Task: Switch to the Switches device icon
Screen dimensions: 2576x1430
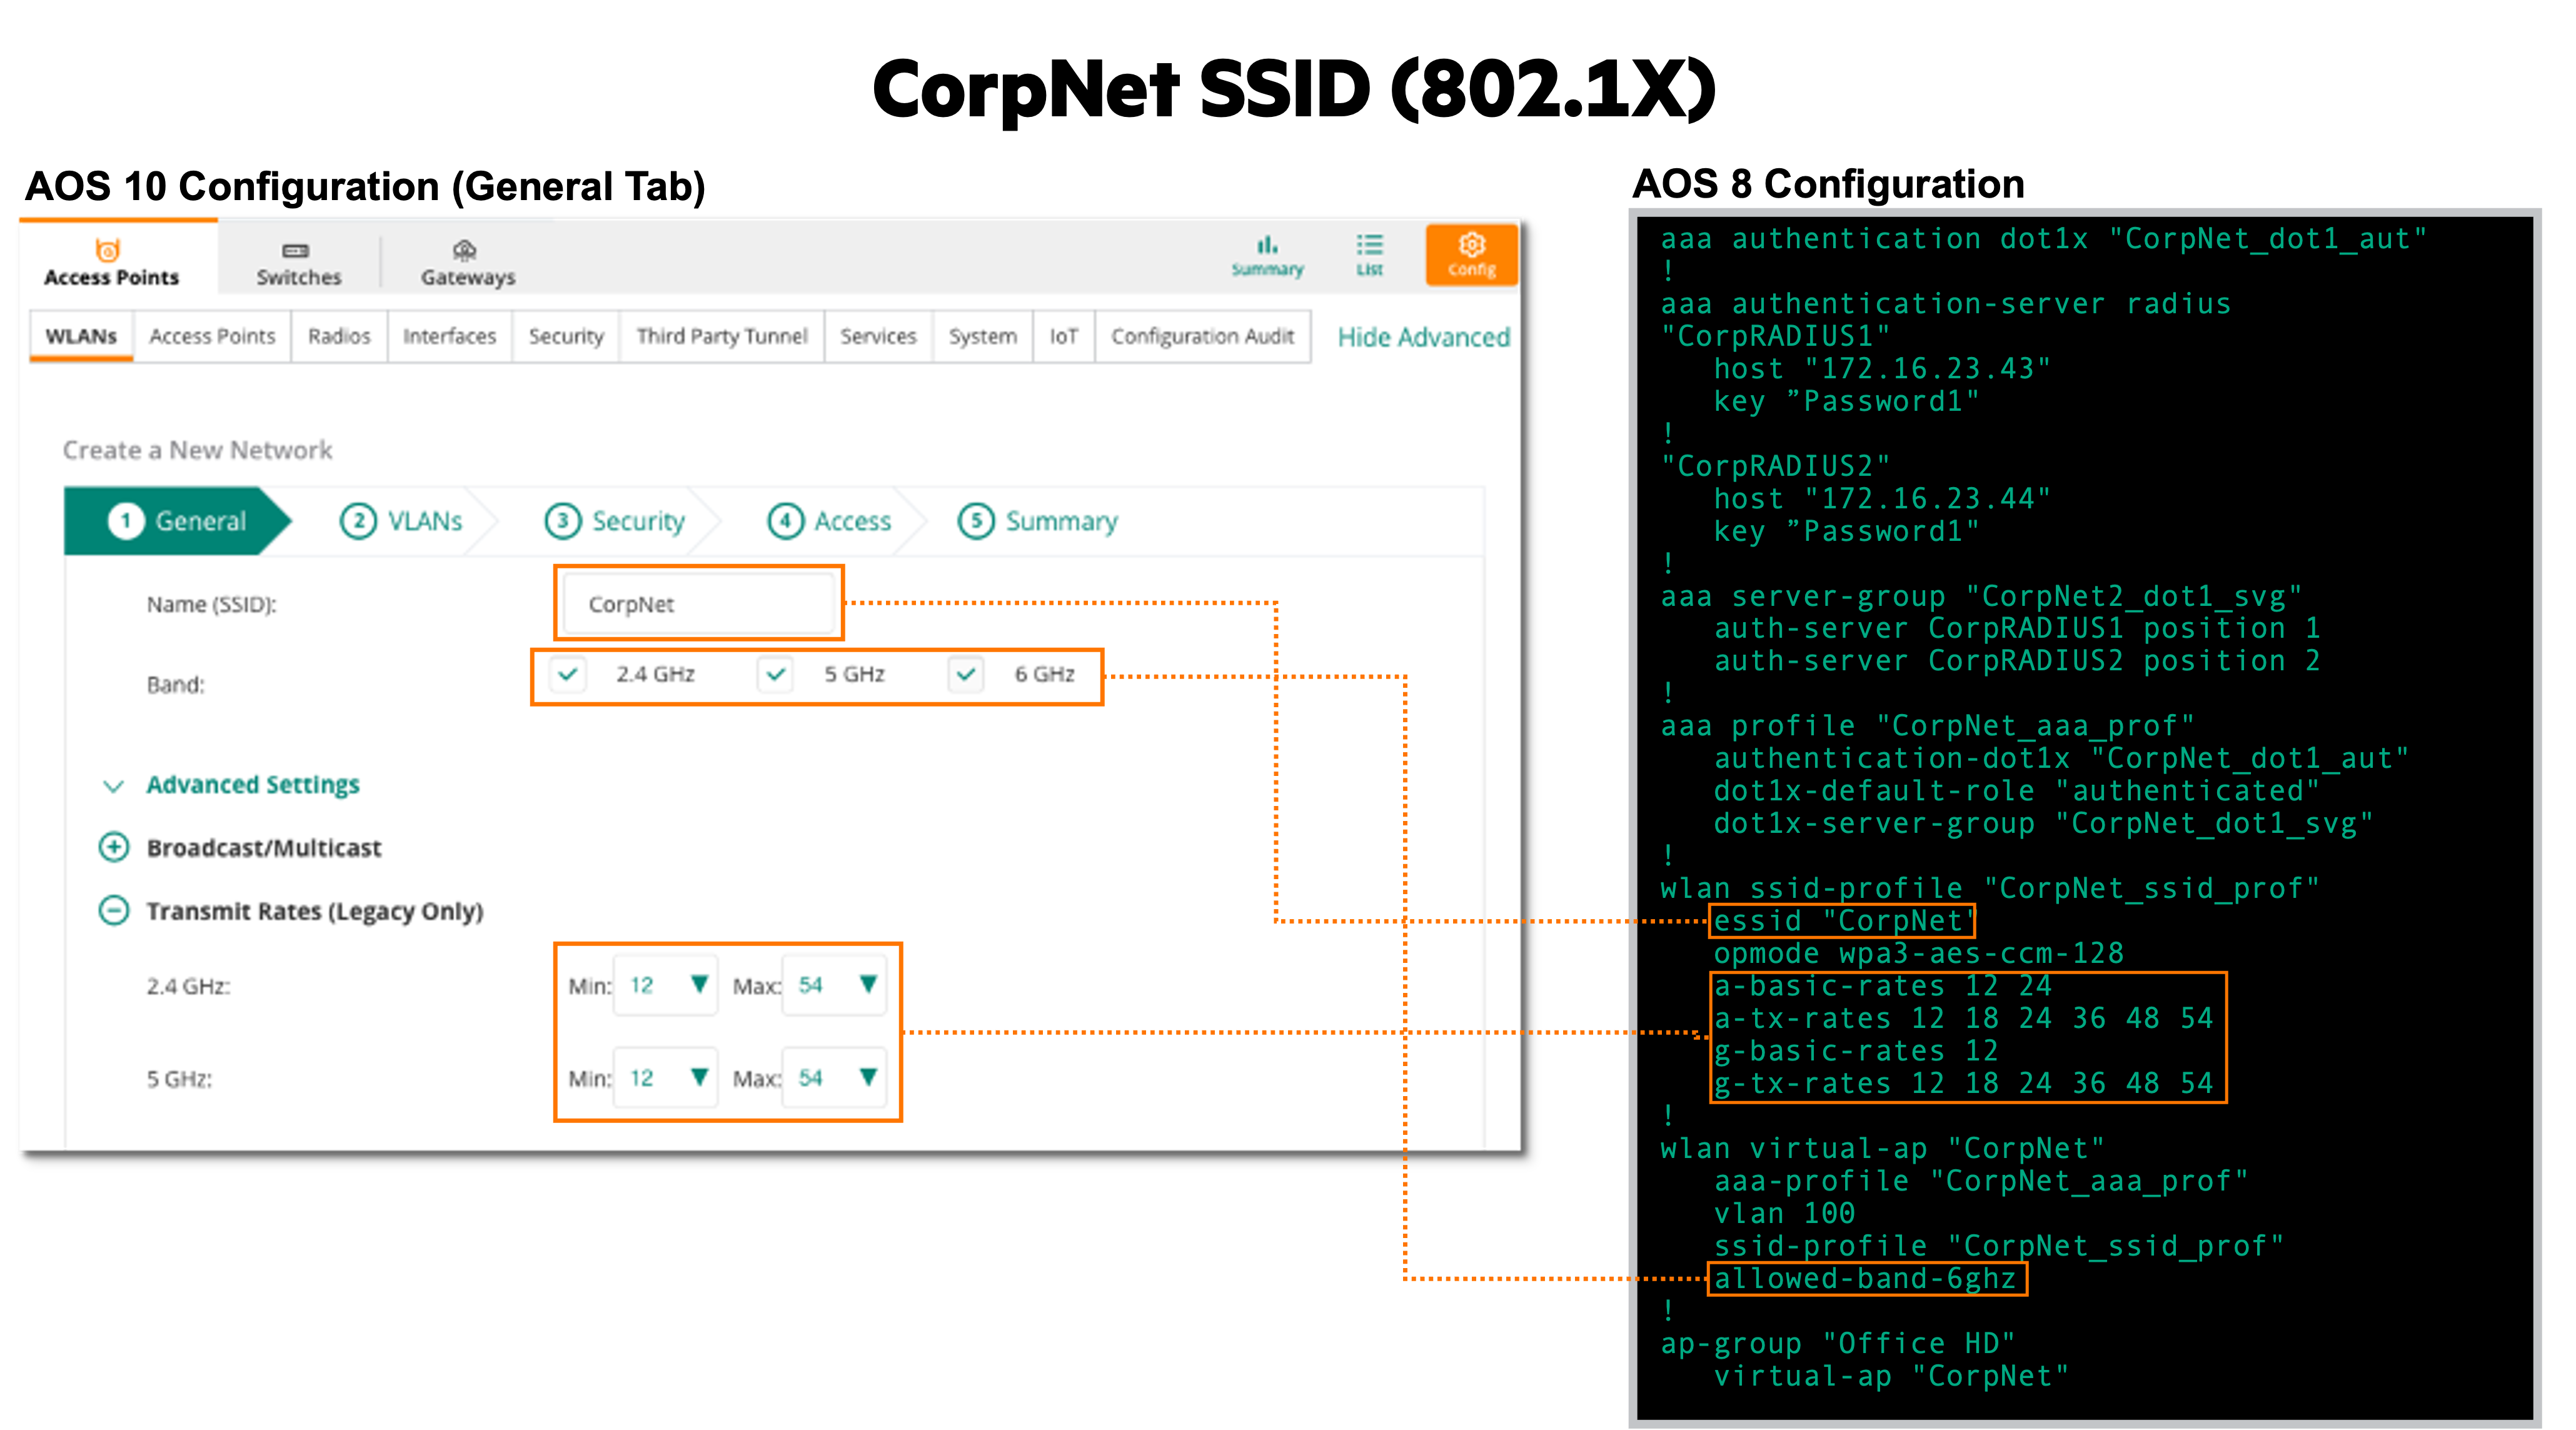Action: [296, 250]
